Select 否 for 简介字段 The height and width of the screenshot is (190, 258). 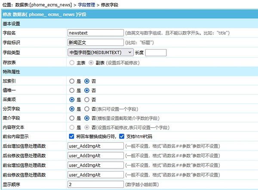coord(87,118)
